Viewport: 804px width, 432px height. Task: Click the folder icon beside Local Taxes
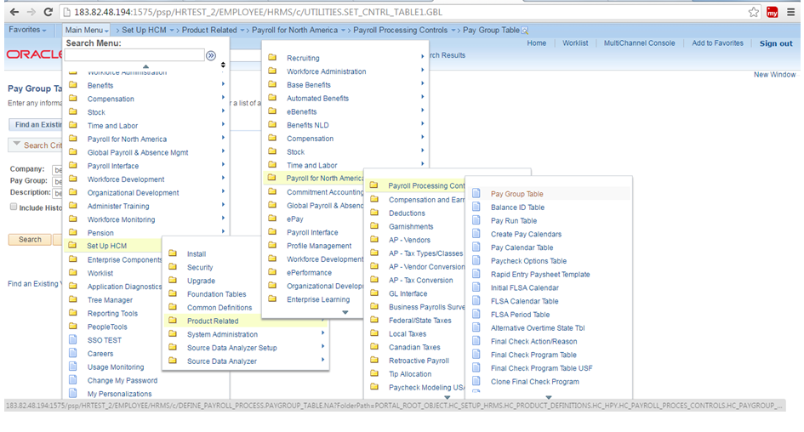click(374, 333)
